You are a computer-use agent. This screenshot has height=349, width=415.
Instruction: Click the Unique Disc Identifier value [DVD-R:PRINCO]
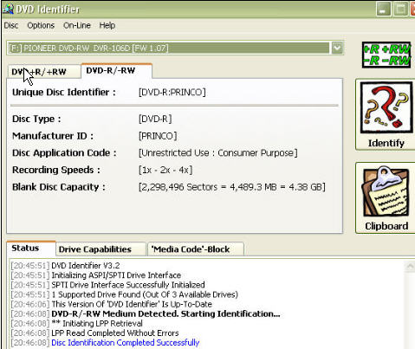[x=172, y=93]
